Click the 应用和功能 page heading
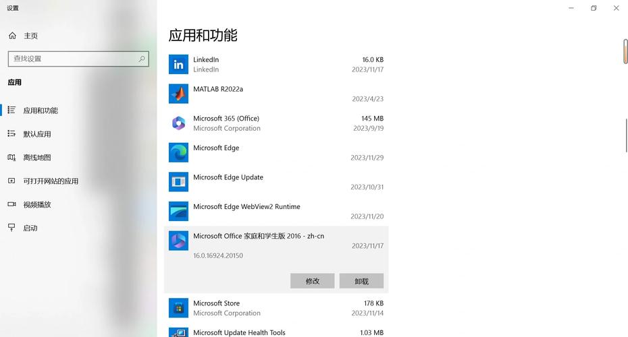 pyautogui.click(x=203, y=35)
